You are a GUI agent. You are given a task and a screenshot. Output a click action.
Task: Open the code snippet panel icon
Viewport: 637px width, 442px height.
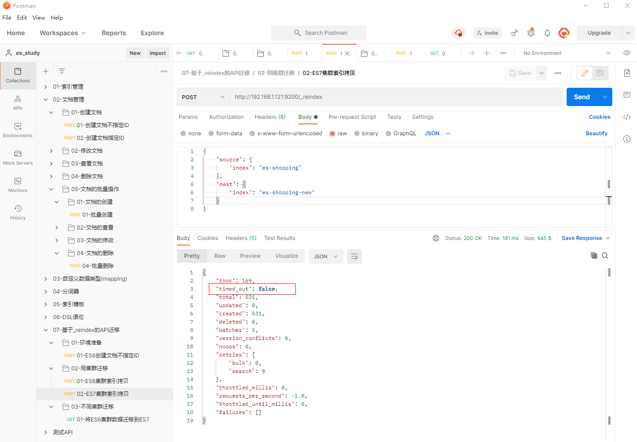click(x=627, y=117)
